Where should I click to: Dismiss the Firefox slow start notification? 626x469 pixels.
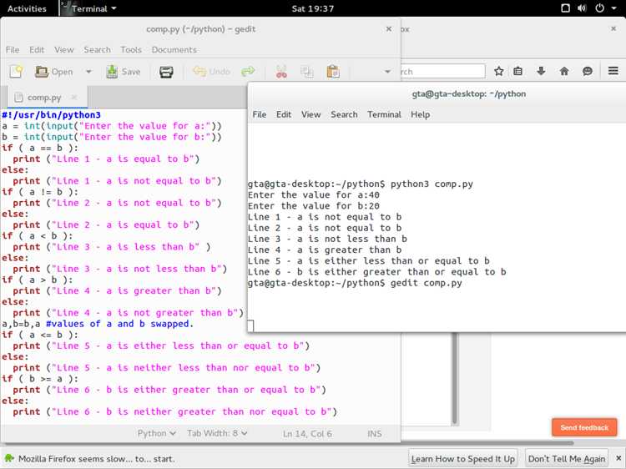[x=618, y=459]
